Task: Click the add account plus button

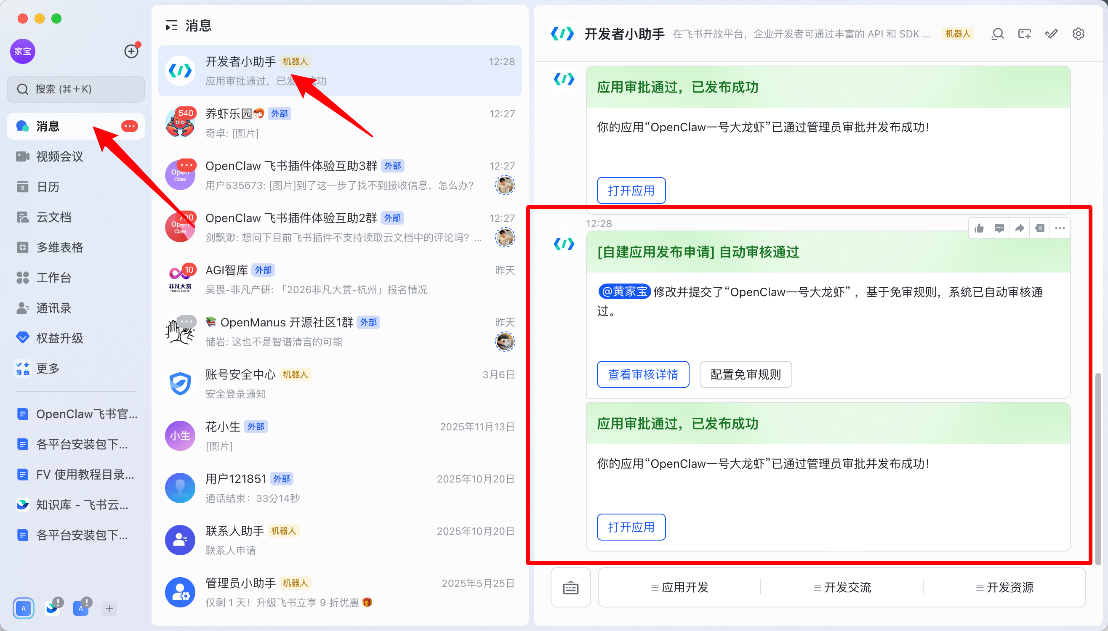Action: 109,608
